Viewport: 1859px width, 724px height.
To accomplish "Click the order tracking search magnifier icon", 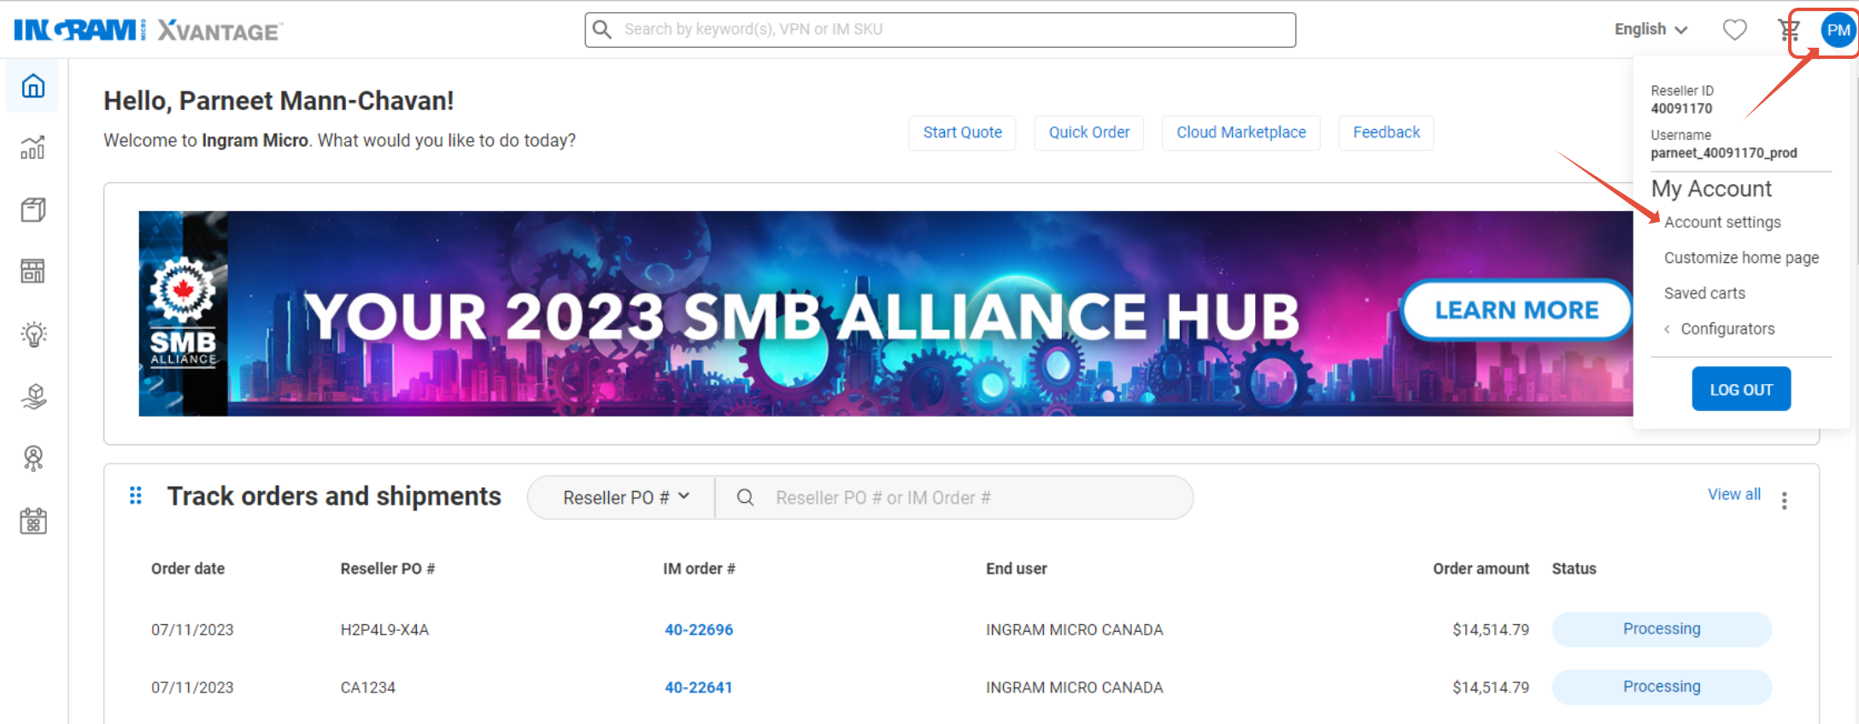I will pos(745,497).
